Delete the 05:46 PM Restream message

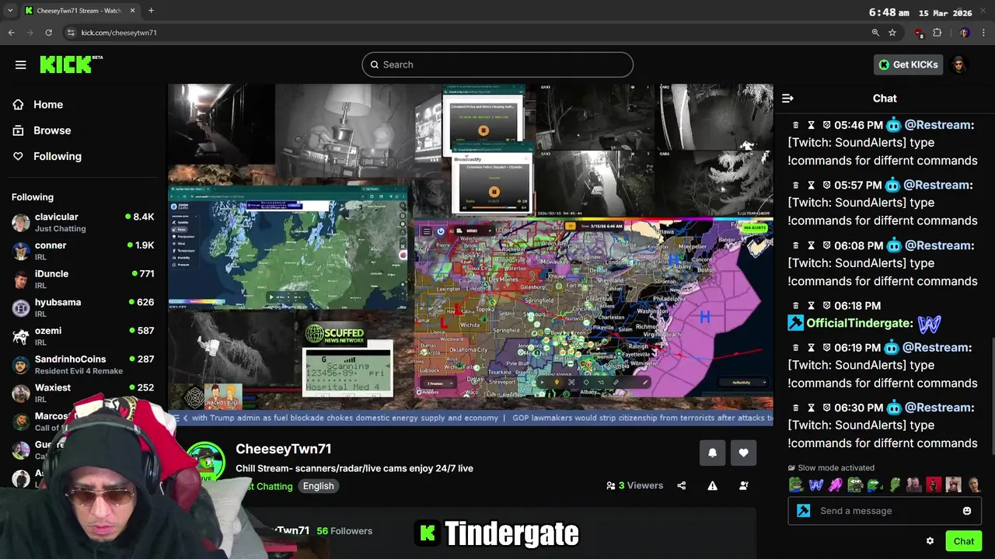[x=795, y=125]
